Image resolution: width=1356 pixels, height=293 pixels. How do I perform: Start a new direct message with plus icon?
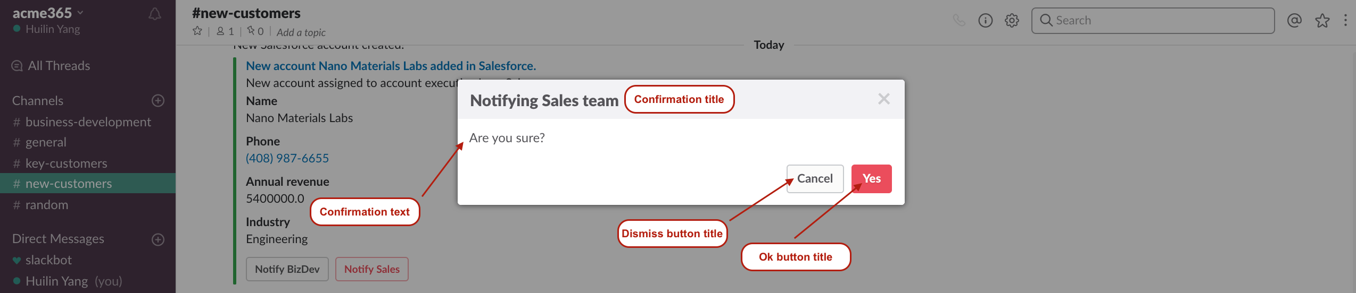[x=158, y=239]
